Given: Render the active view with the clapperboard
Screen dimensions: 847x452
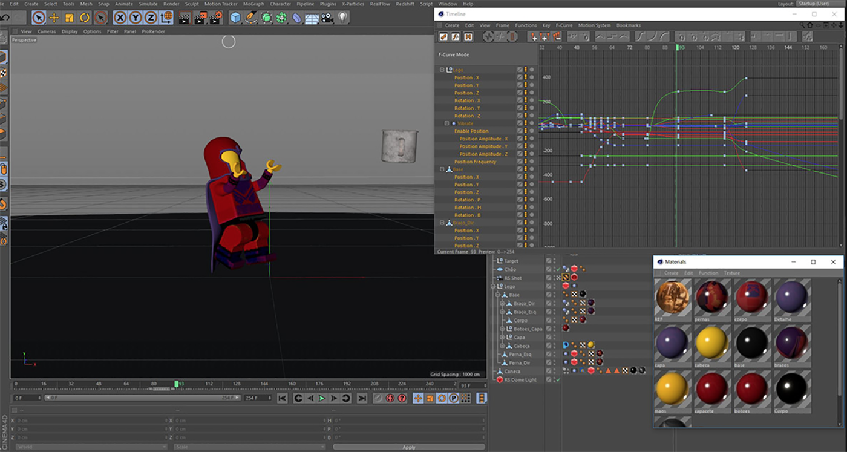Looking at the screenshot, I should 185,18.
